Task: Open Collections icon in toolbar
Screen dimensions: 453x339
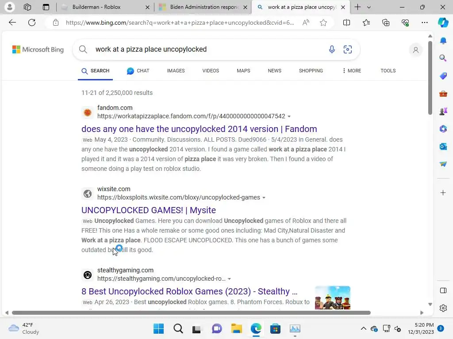Action: click(386, 23)
